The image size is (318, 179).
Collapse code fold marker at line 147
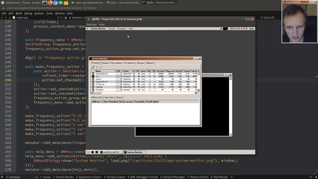pos(14,66)
